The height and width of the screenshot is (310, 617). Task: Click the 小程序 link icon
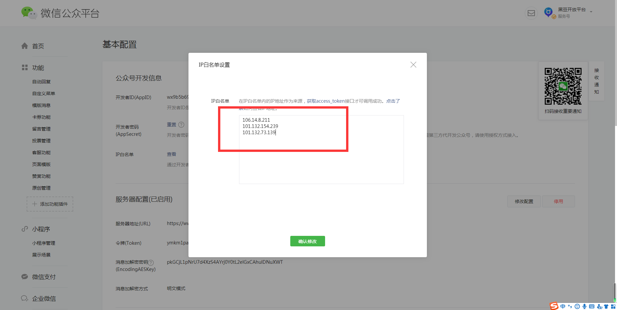click(25, 229)
